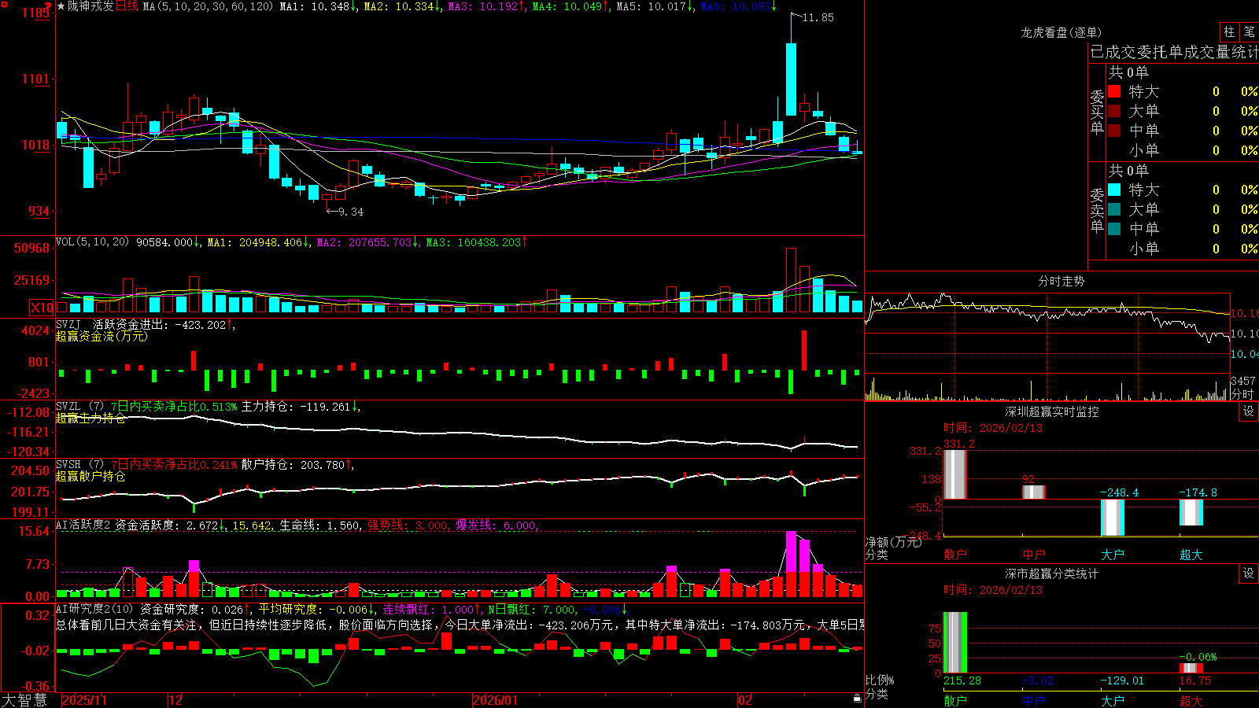Click the 散户 bar showing 331.2
Viewport: 1259px width, 708px height.
click(954, 474)
